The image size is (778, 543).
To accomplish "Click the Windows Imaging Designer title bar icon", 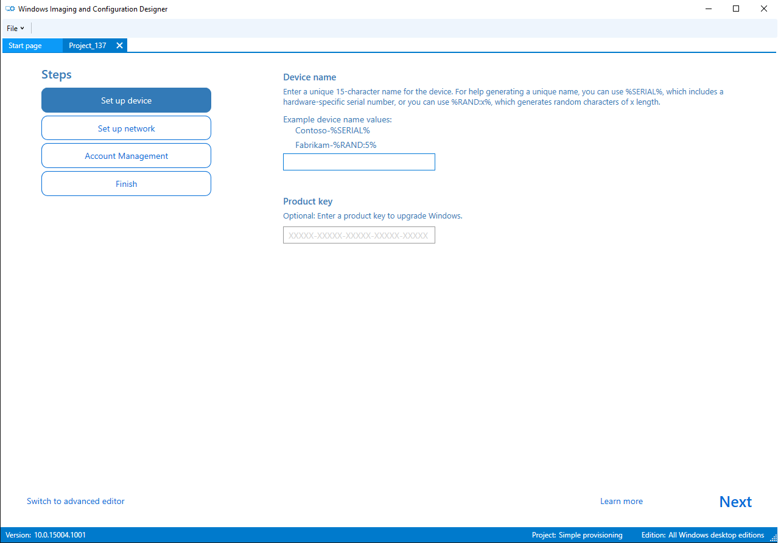I will [9, 9].
